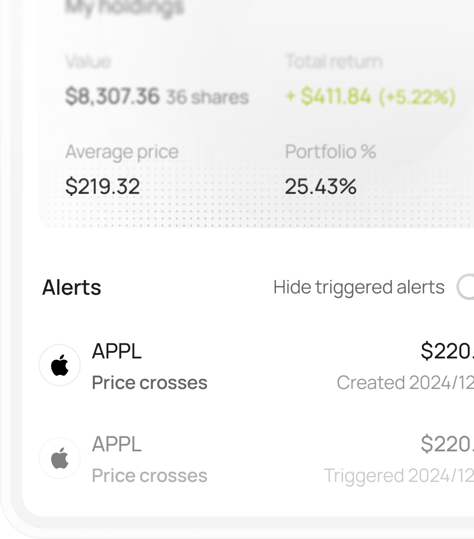Image resolution: width=474 pixels, height=539 pixels.
Task: Click the triggered alert's $220 price
Action: 447,444
